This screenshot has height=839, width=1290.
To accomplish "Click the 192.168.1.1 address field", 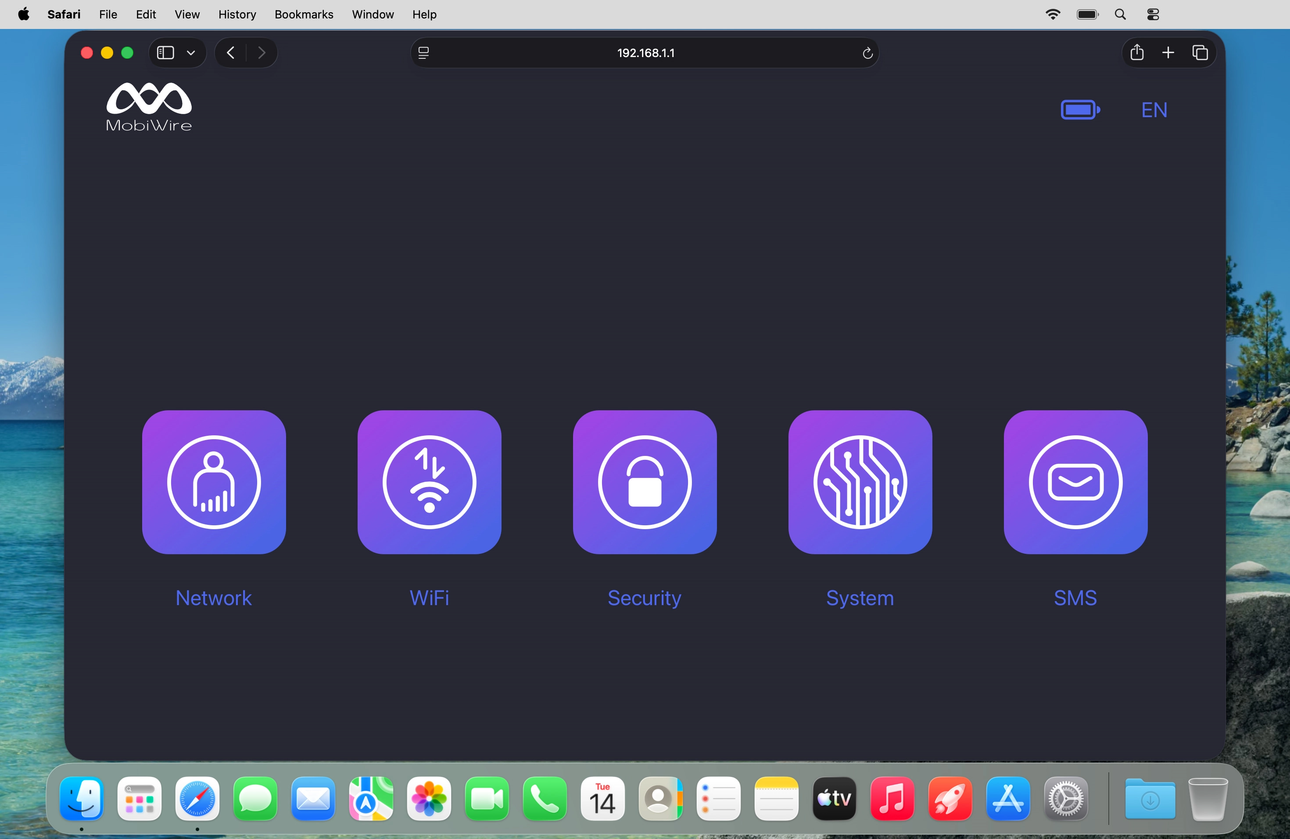I will pyautogui.click(x=645, y=53).
